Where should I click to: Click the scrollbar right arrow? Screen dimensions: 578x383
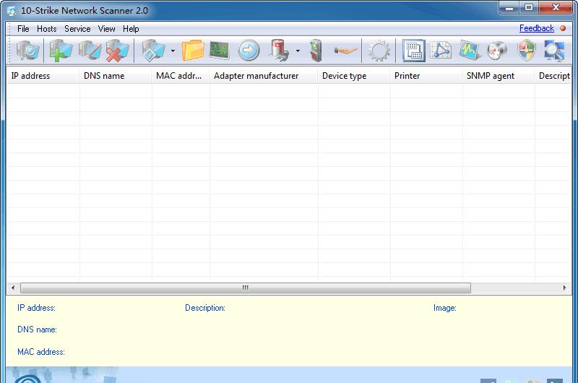565,288
